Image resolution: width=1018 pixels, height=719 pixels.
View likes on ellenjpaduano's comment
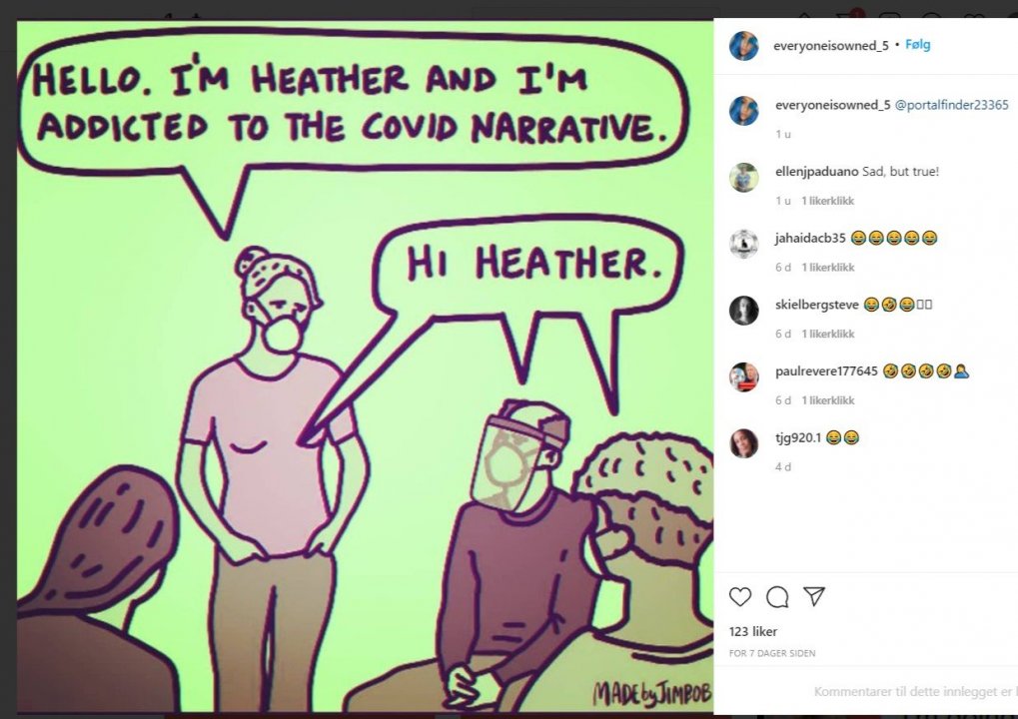(x=828, y=201)
